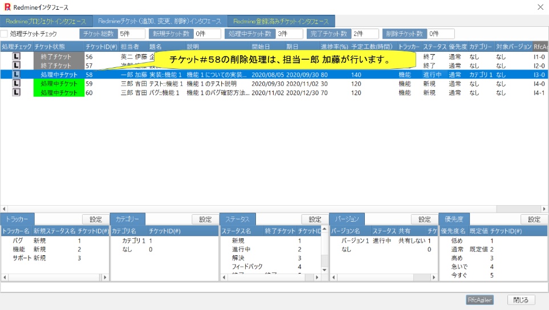Image resolution: width=549 pixels, height=310 pixels.
Task: Select the 処理中チケット status cell of ticket 59
Action: 59,84
